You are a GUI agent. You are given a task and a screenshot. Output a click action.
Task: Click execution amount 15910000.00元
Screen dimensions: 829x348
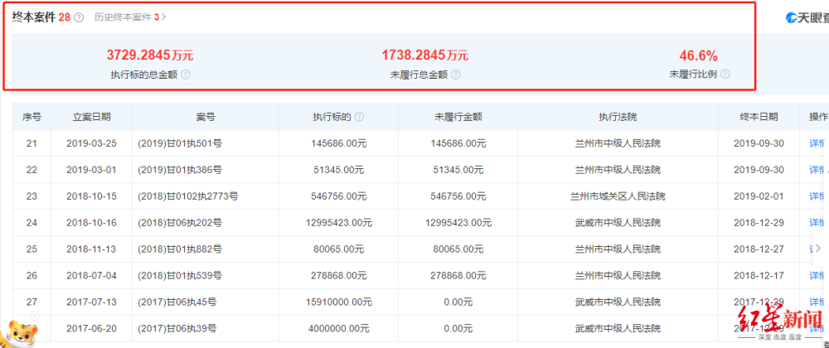coord(338,302)
